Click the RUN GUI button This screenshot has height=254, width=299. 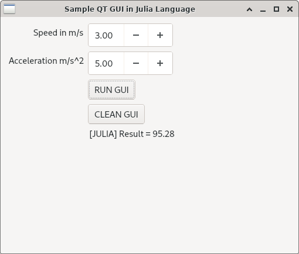point(111,90)
